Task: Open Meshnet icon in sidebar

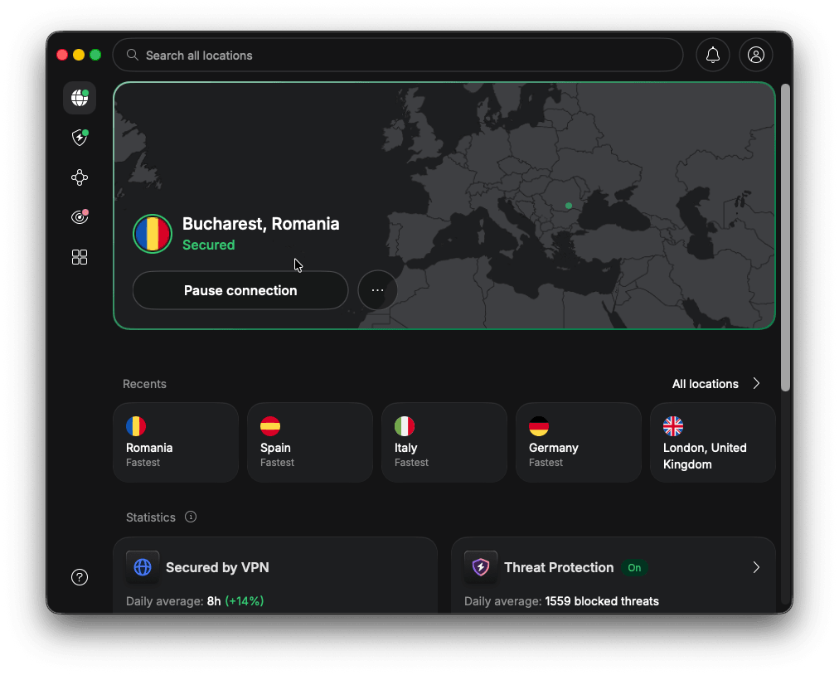Action: pos(80,177)
